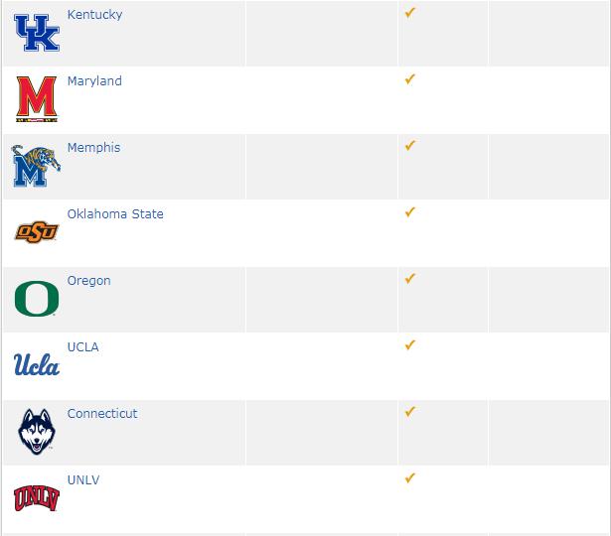Viewport: 611px width, 536px height.
Task: Click the checkmark in Kentucky row
Action: coord(410,13)
